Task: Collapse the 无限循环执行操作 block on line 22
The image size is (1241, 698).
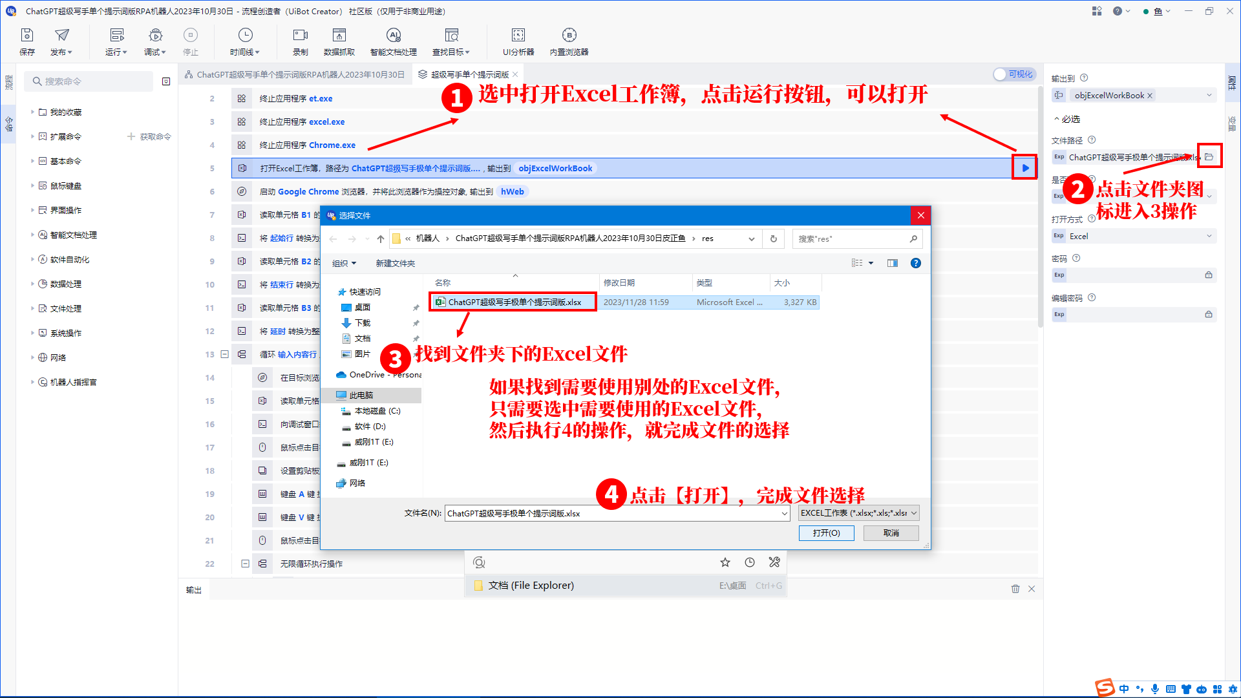Action: [x=245, y=564]
